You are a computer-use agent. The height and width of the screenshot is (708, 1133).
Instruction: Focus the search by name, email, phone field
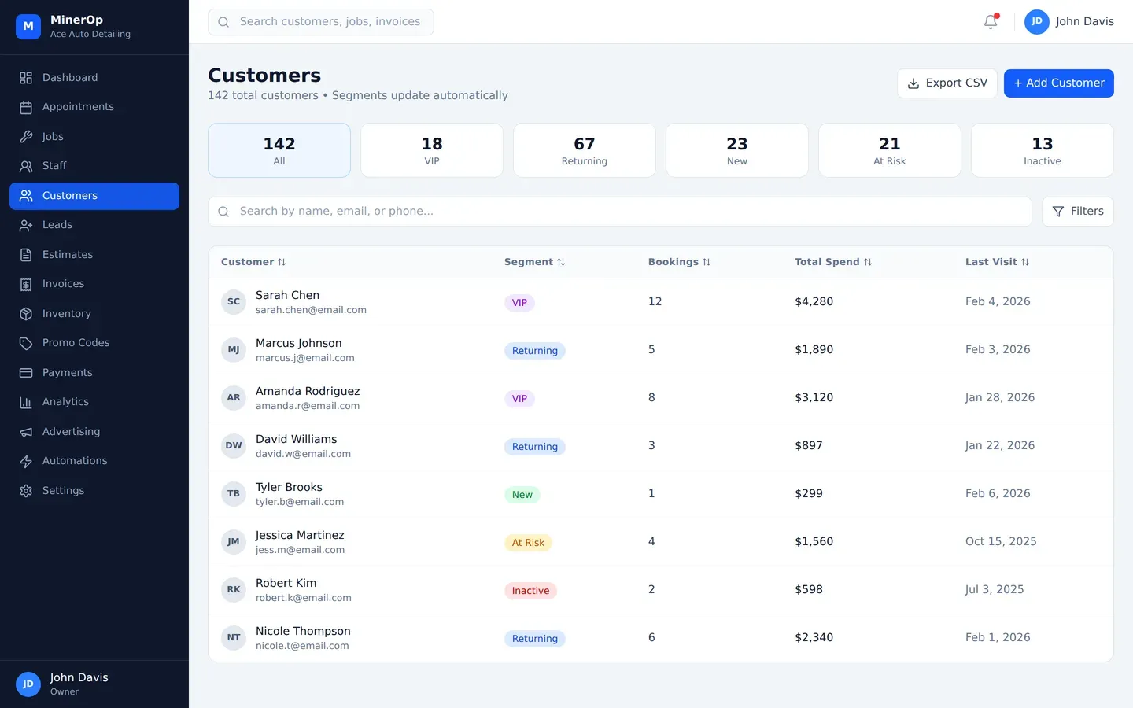(619, 212)
